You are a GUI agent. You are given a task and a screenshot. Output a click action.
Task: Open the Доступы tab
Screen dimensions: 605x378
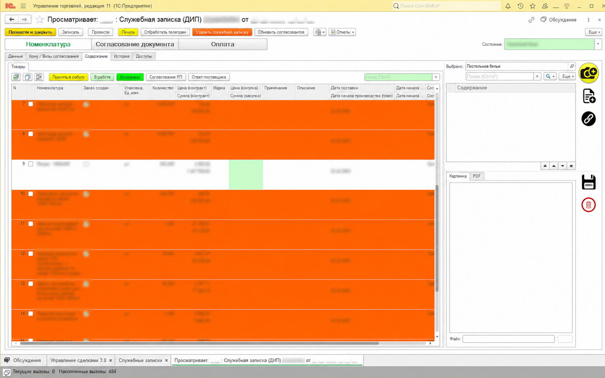tap(144, 56)
